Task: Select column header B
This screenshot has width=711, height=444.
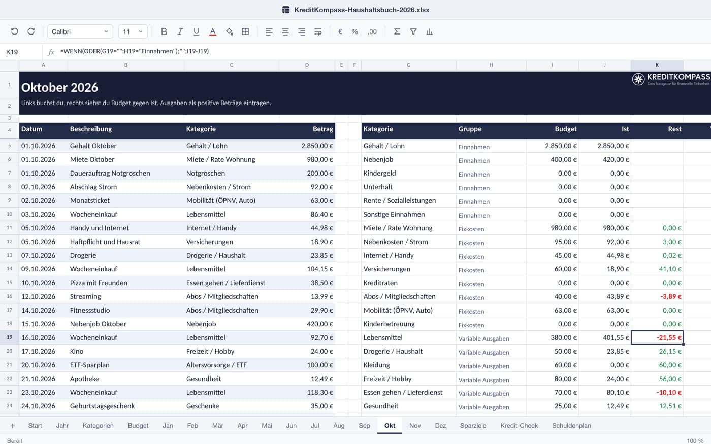Action: (x=126, y=65)
